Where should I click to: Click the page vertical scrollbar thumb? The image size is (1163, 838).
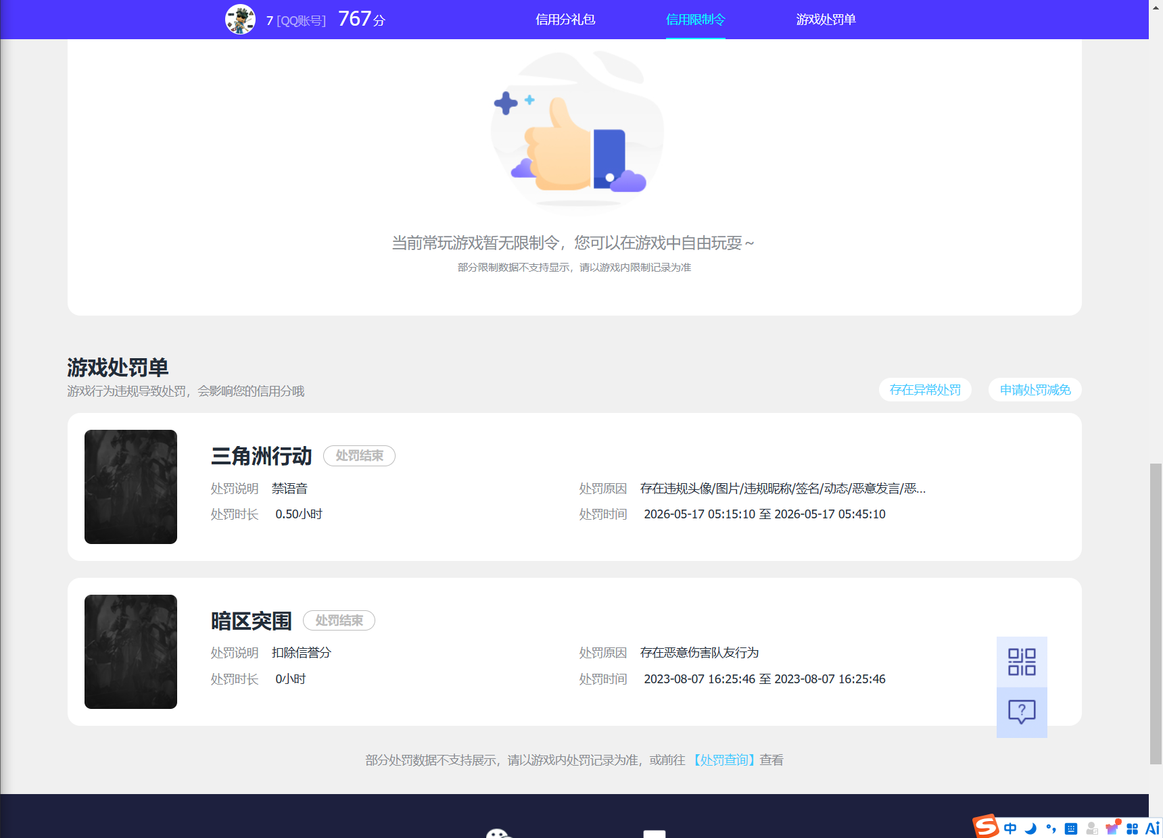point(1156,614)
